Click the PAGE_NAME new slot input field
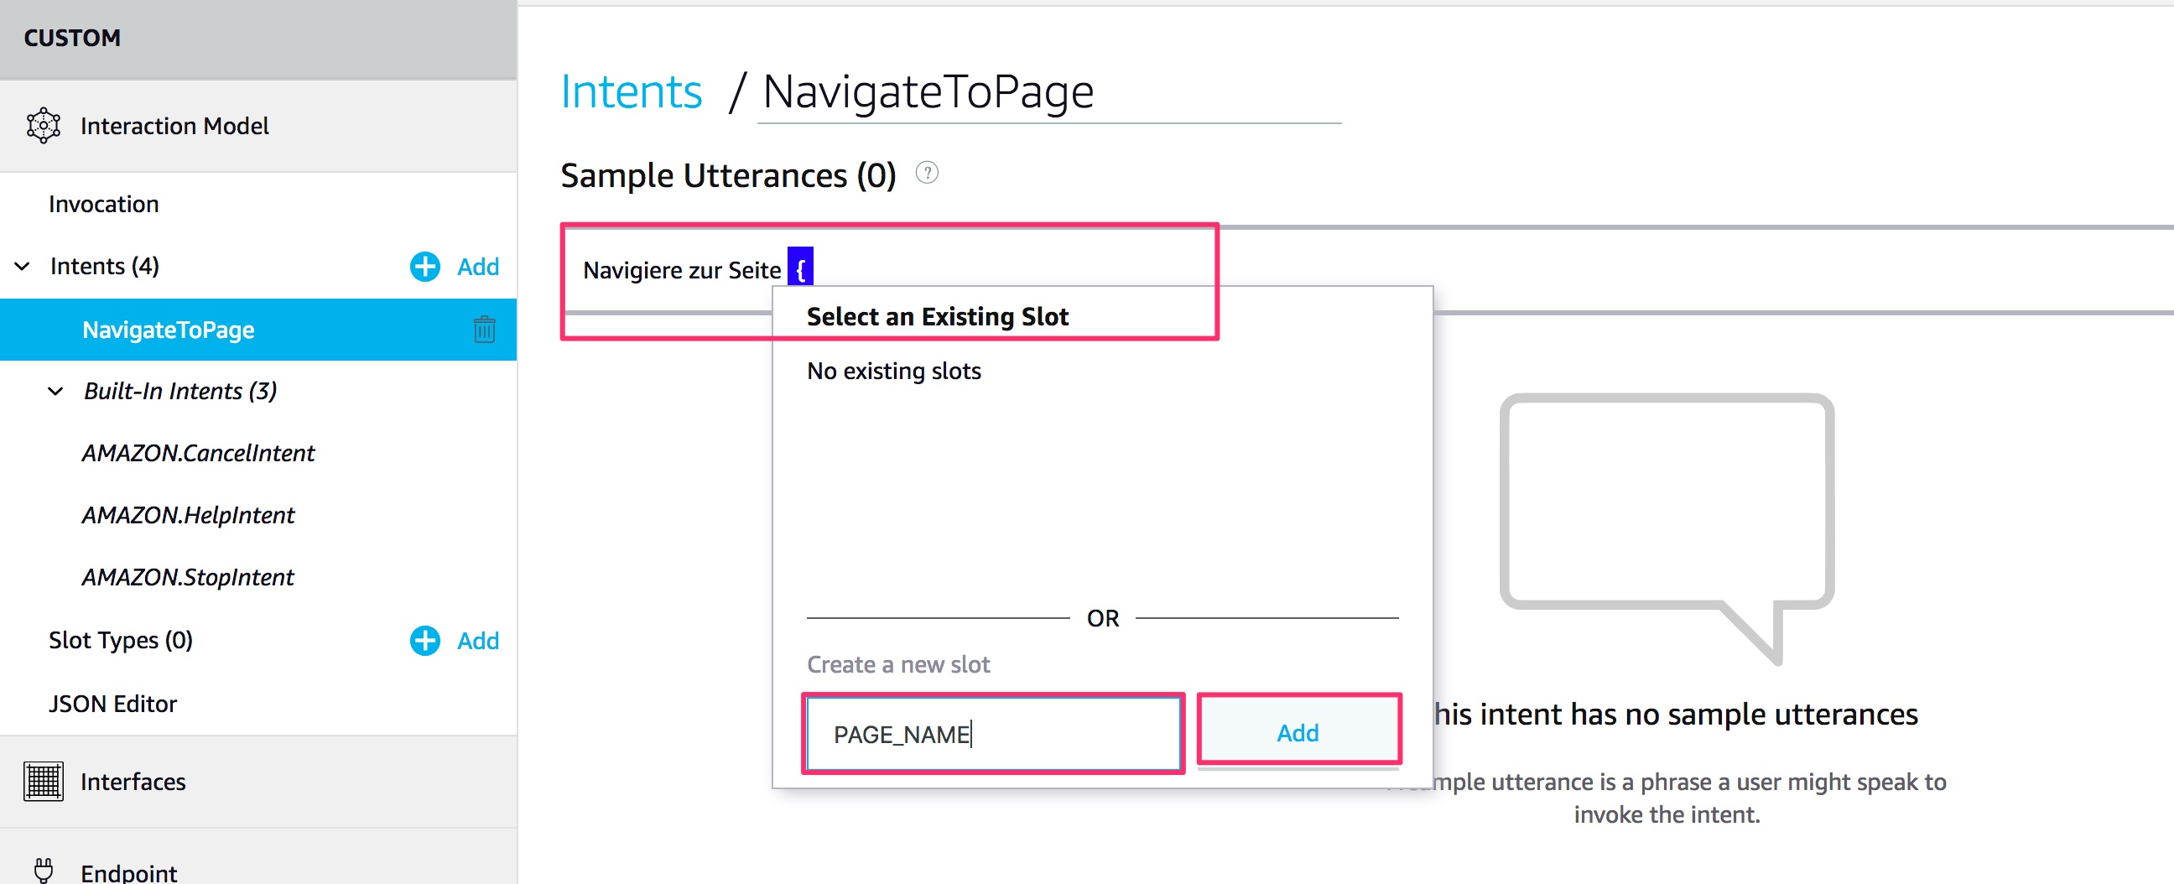Image resolution: width=2174 pixels, height=884 pixels. coord(992,734)
